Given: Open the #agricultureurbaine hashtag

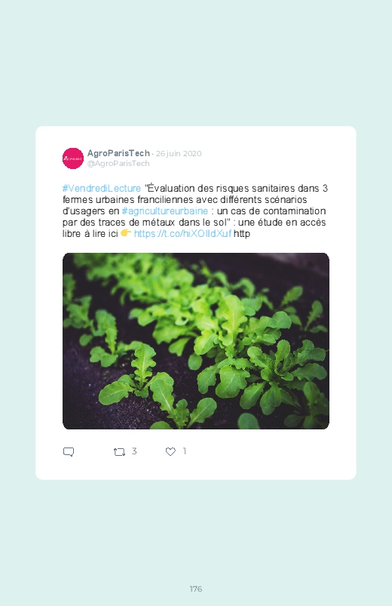Looking at the screenshot, I should [x=165, y=211].
